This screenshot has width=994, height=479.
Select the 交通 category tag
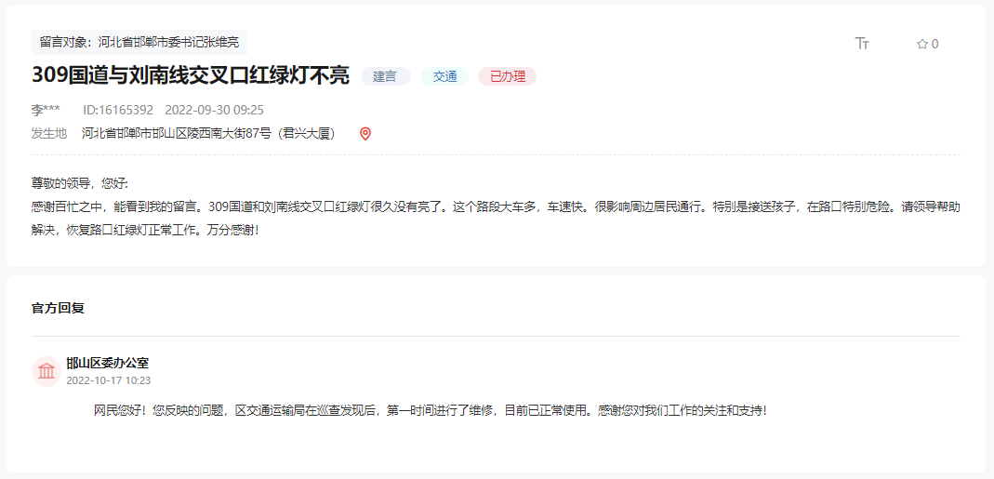pos(445,77)
